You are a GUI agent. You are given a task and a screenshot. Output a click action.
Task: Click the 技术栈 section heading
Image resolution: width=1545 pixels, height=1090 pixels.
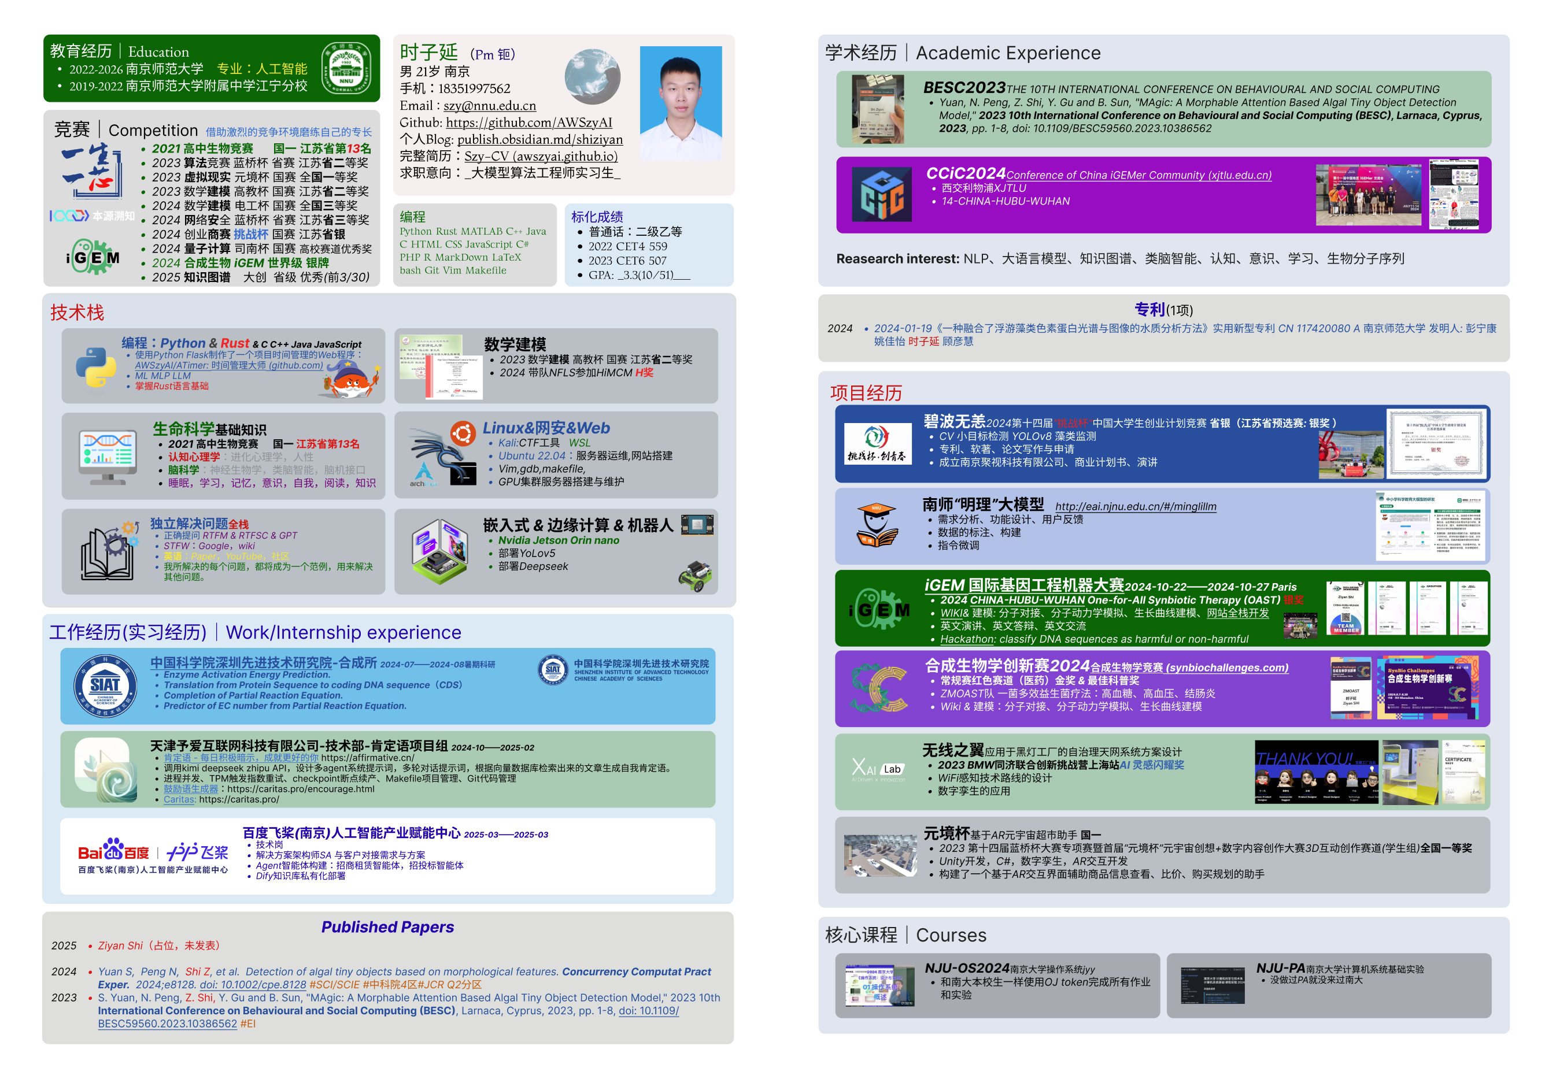(x=77, y=312)
